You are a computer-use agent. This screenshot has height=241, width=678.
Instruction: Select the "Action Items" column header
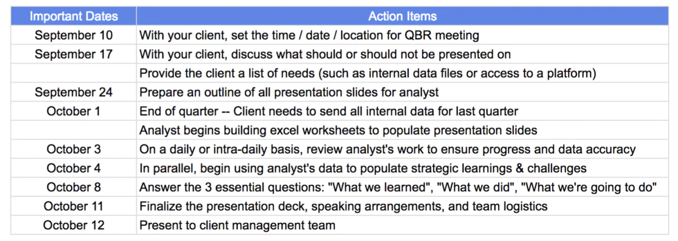tap(402, 17)
